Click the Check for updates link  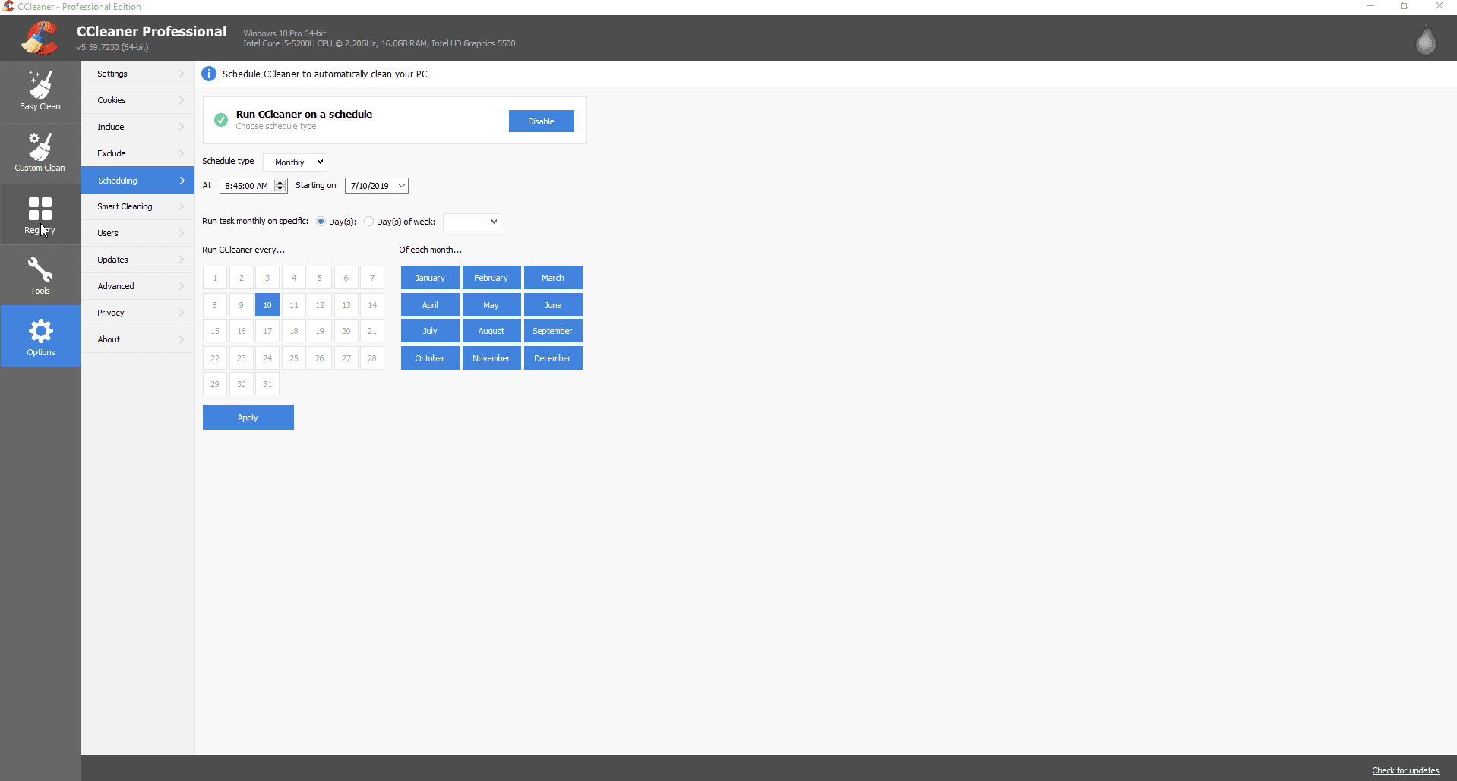click(1405, 770)
